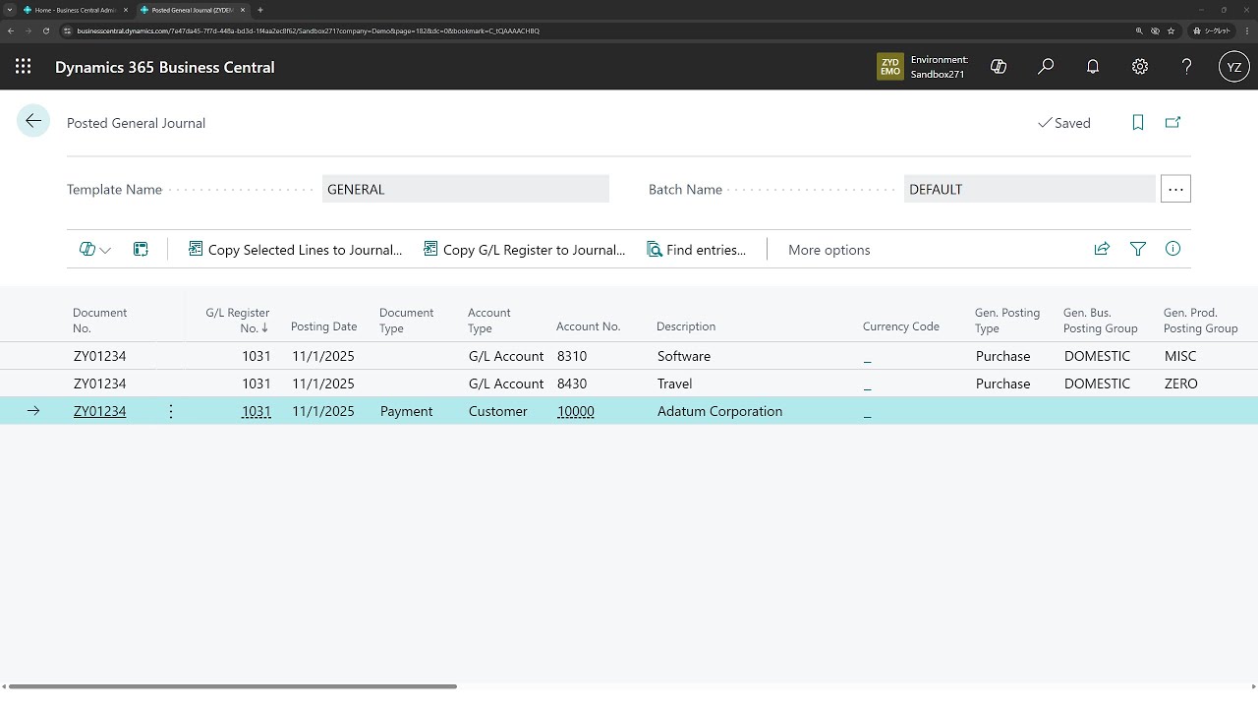Switch to Home - Business Central browser tab
This screenshot has width=1258, height=708.
pos(76,10)
